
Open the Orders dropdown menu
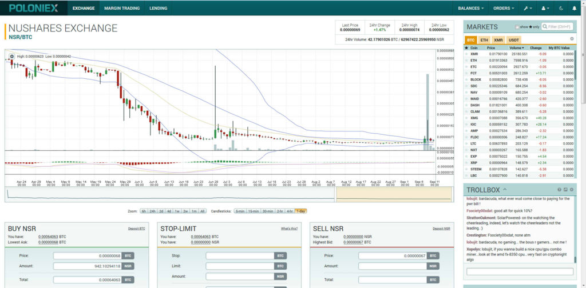point(504,8)
